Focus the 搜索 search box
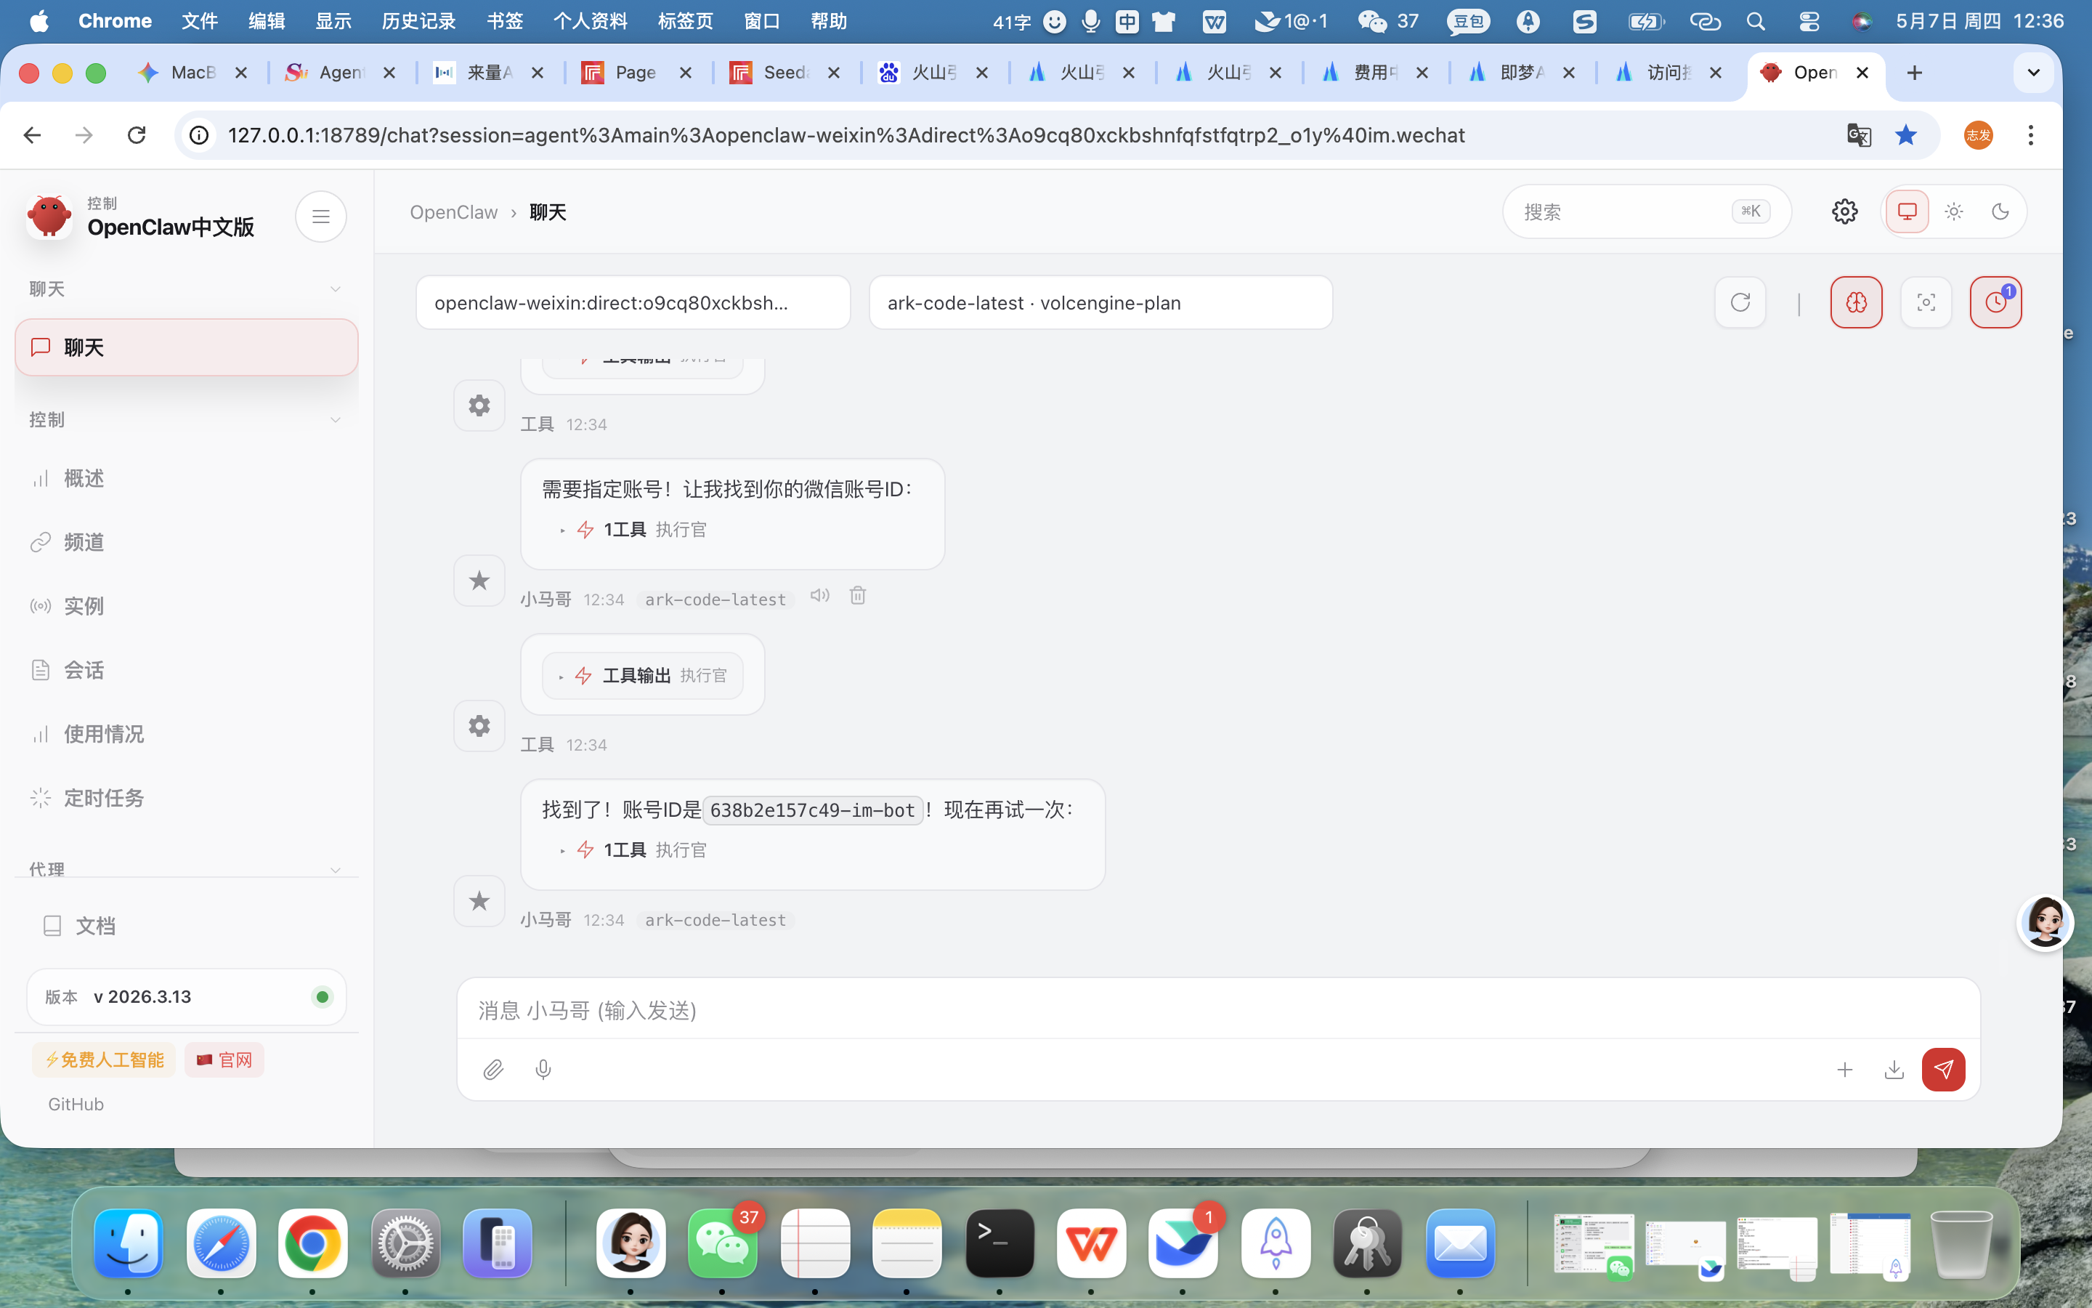 coord(1646,212)
